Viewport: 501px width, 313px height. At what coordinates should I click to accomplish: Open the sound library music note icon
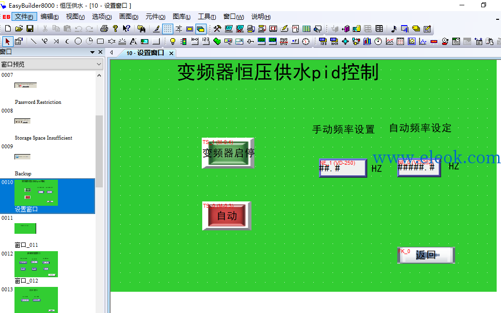point(394,29)
